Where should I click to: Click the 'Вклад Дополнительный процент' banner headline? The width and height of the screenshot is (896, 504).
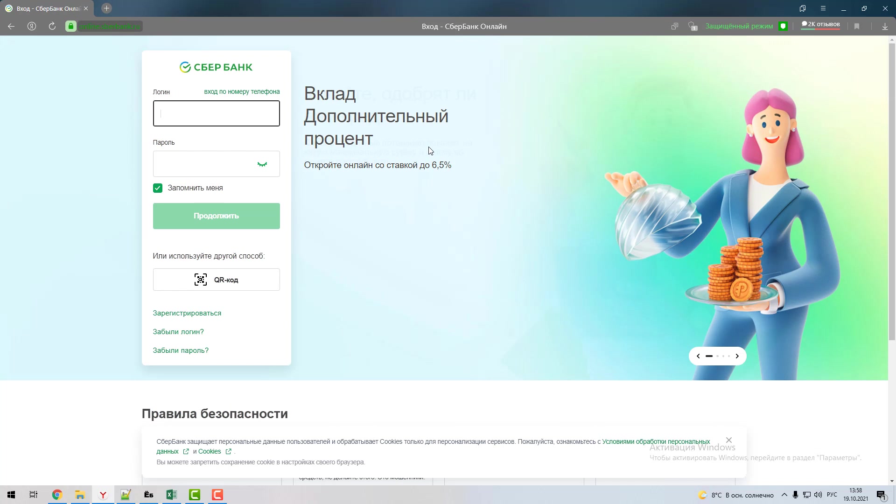coord(376,116)
